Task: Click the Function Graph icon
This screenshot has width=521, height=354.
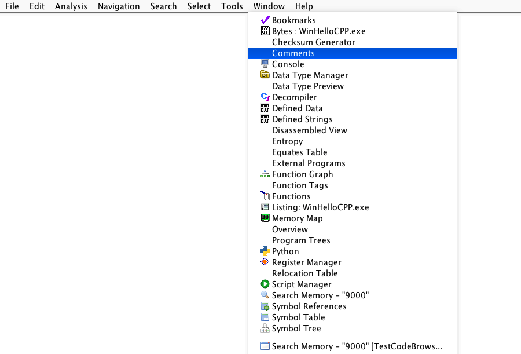Action: (x=265, y=174)
